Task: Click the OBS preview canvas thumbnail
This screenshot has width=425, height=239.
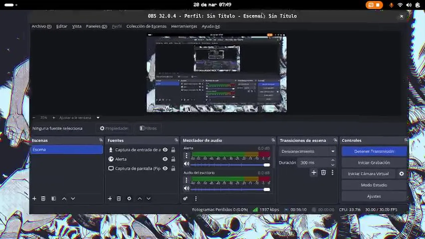Action: (216, 72)
